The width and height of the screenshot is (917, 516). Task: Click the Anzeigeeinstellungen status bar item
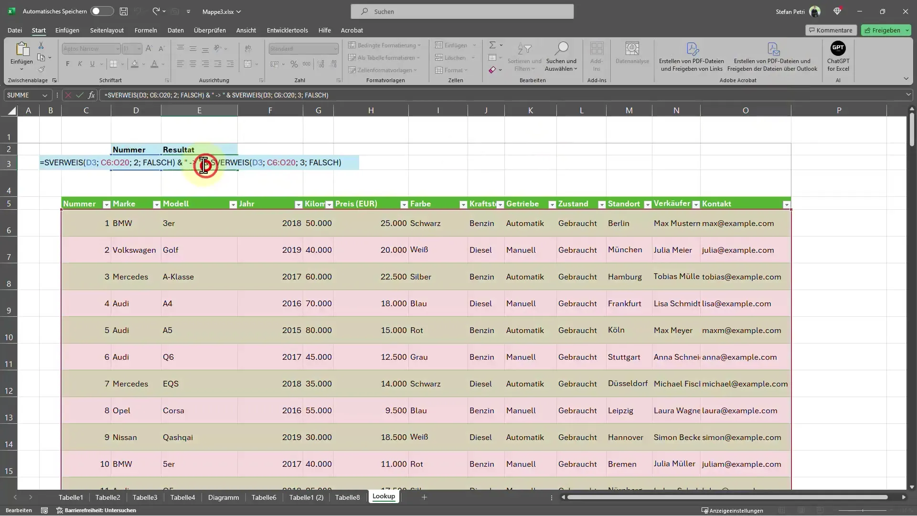click(x=732, y=510)
